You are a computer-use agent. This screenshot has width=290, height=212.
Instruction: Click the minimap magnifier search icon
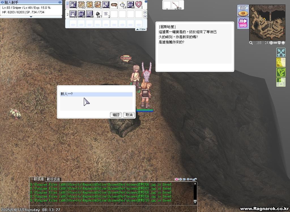[251, 43]
